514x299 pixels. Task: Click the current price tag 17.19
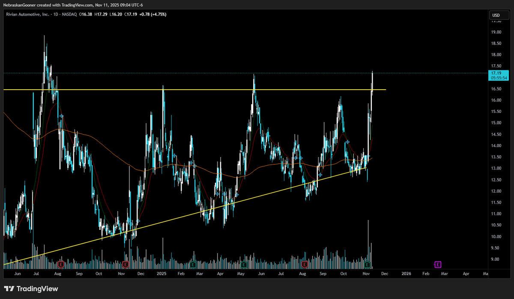[x=499, y=73]
